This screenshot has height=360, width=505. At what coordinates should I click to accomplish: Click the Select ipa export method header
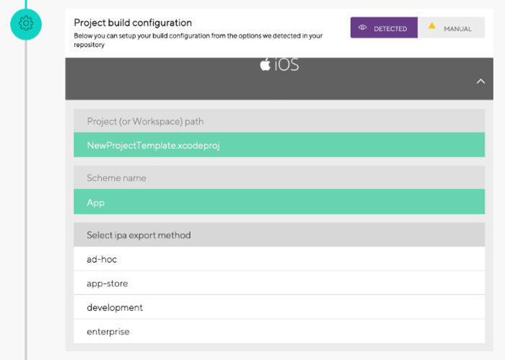279,234
